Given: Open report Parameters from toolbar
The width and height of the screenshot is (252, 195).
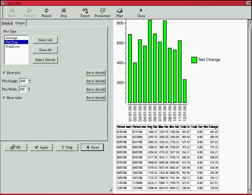Looking at the screenshot, I should pyautogui.click(x=102, y=11).
